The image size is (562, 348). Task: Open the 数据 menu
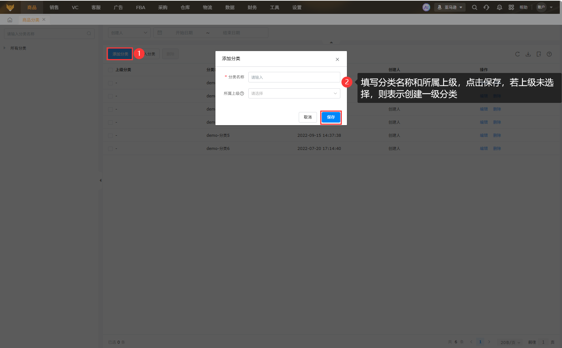coord(230,7)
